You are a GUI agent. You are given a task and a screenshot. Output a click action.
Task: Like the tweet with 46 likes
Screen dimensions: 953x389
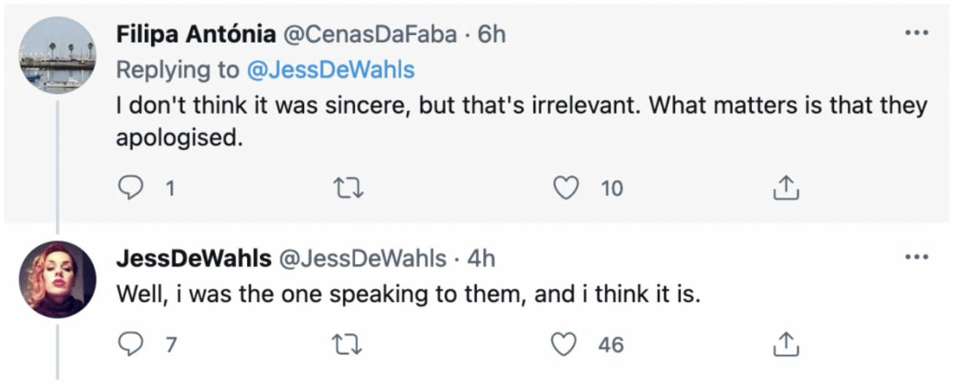pyautogui.click(x=566, y=344)
